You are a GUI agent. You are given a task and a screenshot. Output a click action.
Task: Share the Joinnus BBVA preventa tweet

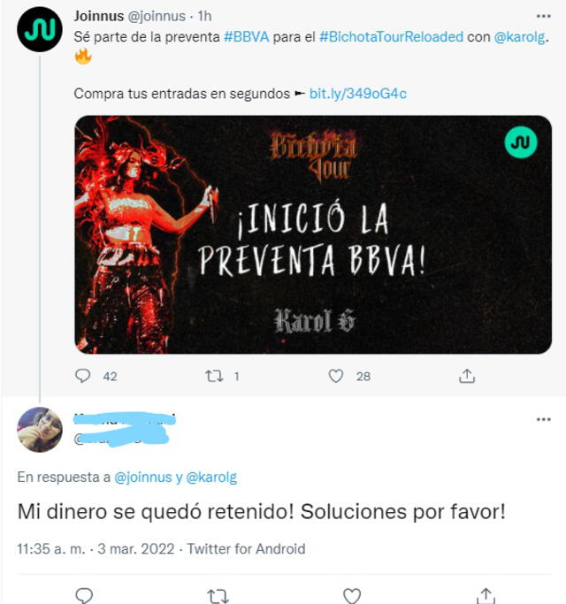[x=467, y=376]
